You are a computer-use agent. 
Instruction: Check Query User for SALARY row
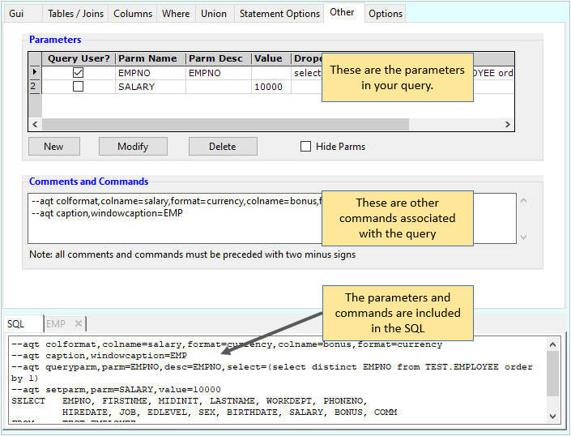point(78,87)
